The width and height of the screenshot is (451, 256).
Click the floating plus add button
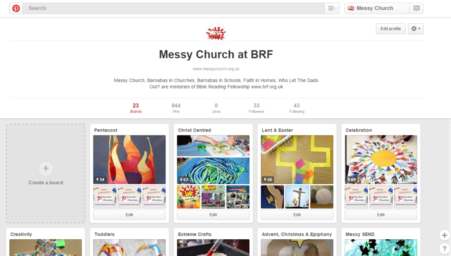coord(444,235)
